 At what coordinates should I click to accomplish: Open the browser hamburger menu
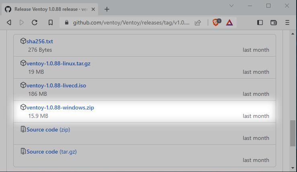[287, 22]
